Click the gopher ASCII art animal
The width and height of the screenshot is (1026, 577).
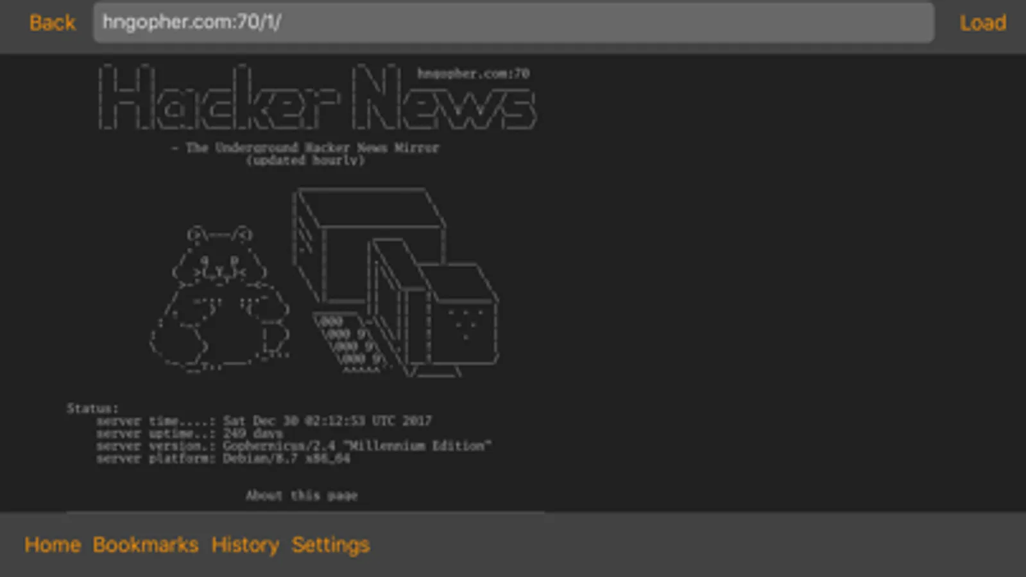click(219, 299)
